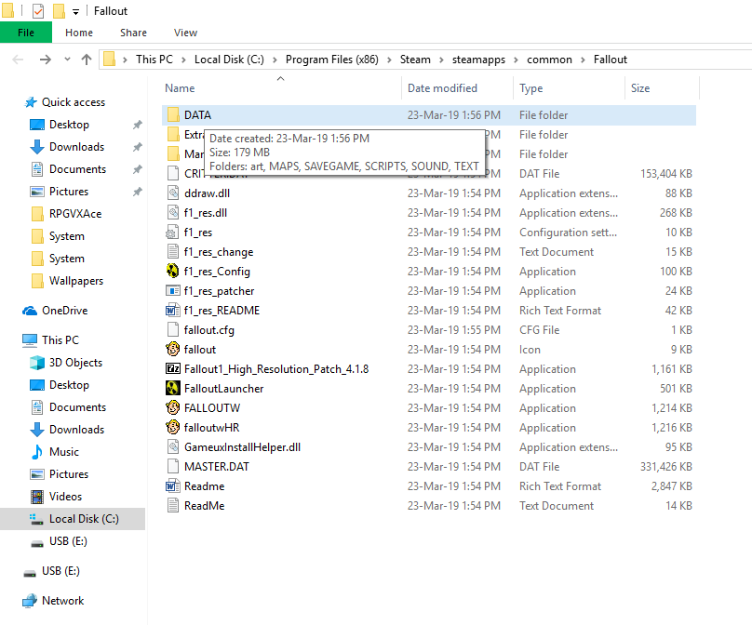Open the Customize Quick Access Toolbar dropdown
The width and height of the screenshot is (752, 625).
pyautogui.click(x=75, y=12)
